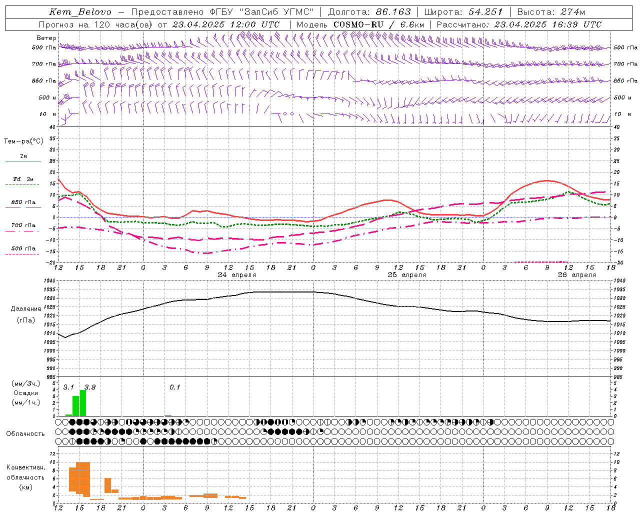Click the 24 апреля date label
The image size is (640, 512).
(236, 275)
